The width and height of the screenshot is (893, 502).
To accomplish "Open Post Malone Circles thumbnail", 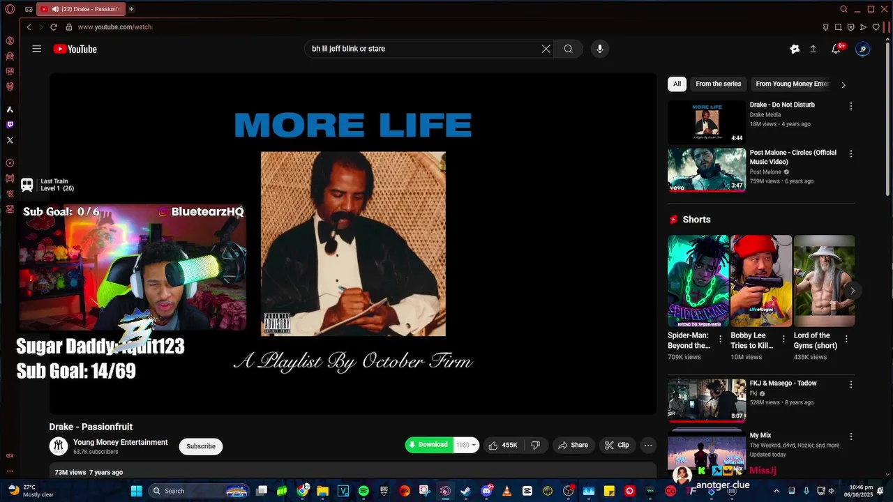I will coord(707,169).
